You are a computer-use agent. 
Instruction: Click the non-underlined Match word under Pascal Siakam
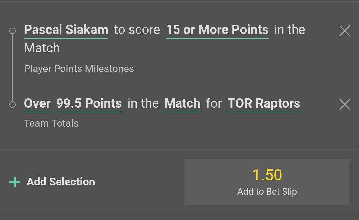(x=42, y=48)
